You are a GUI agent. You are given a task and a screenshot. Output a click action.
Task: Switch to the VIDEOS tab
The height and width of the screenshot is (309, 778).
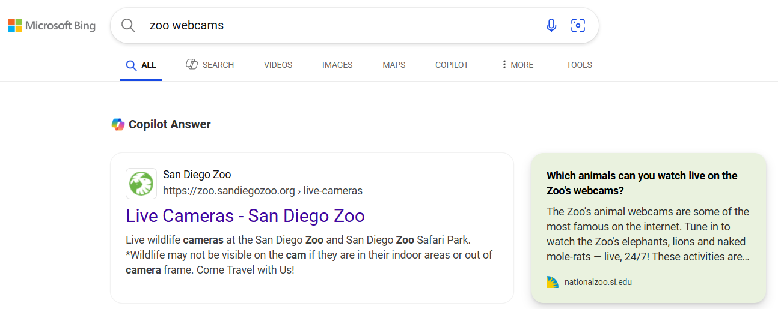pyautogui.click(x=278, y=65)
